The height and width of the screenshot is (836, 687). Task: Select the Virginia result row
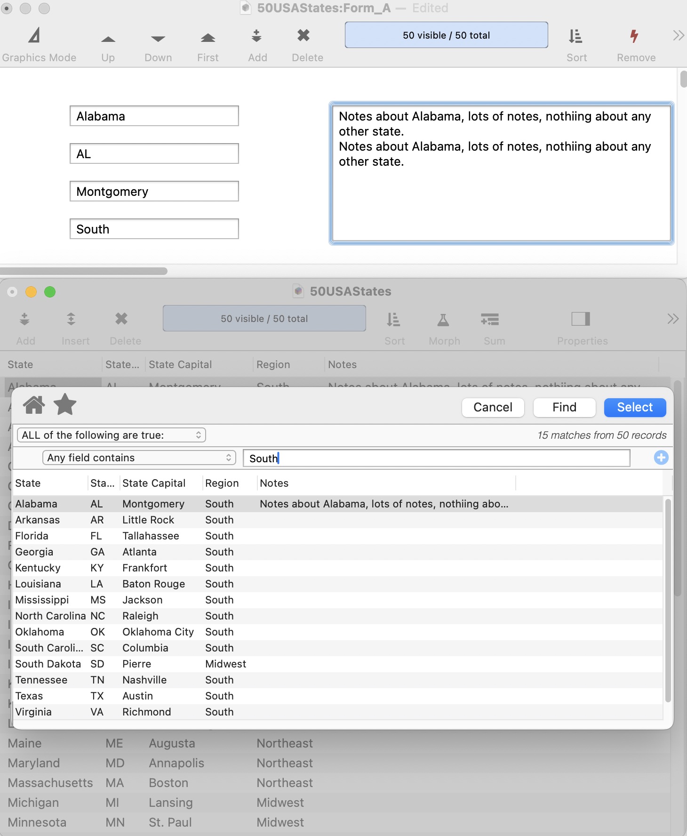tap(338, 712)
